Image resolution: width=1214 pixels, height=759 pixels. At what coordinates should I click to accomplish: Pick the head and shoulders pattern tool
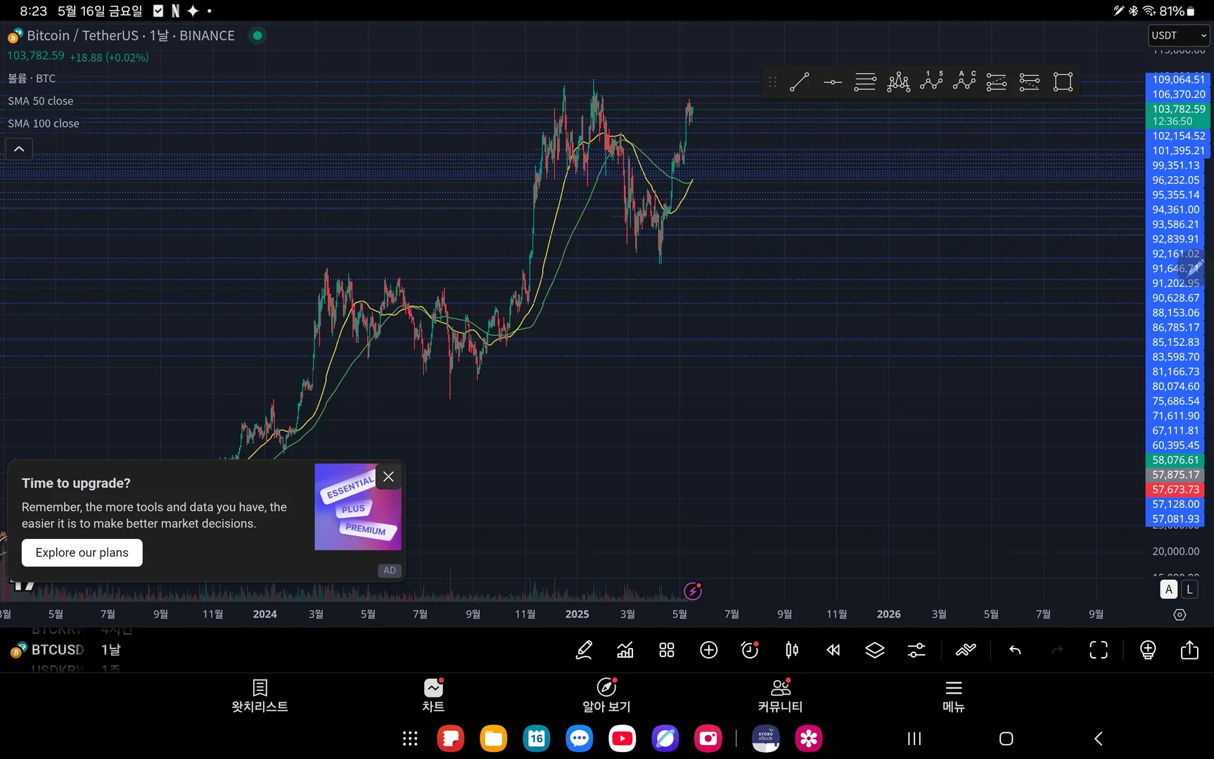coord(898,82)
